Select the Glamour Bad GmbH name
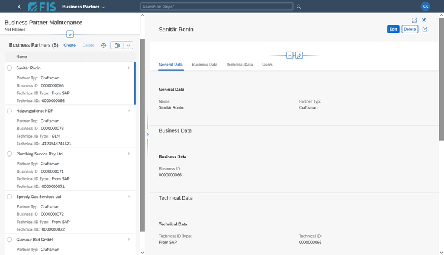 [x=34, y=240]
